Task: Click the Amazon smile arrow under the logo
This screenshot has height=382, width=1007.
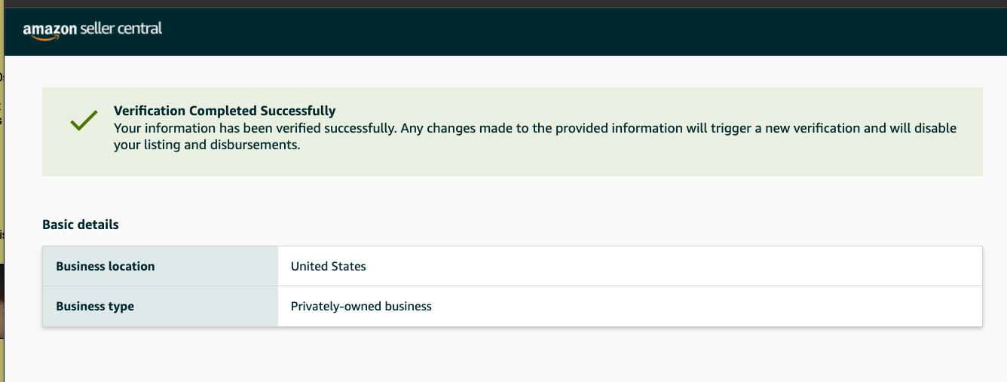Action: point(41,38)
